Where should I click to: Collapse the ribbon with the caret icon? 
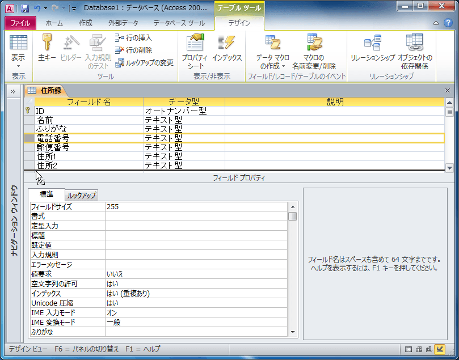(x=436, y=23)
